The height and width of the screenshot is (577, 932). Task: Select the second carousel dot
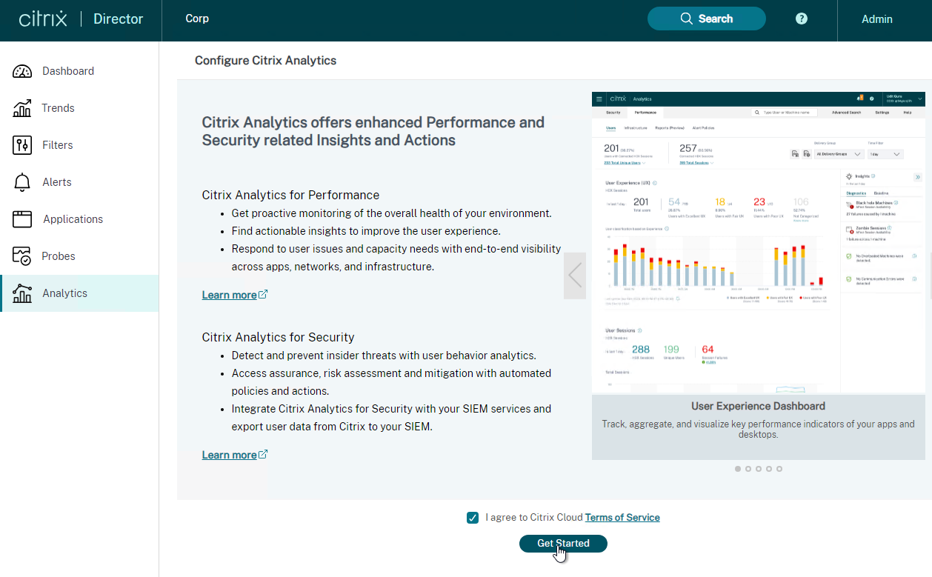pos(748,469)
